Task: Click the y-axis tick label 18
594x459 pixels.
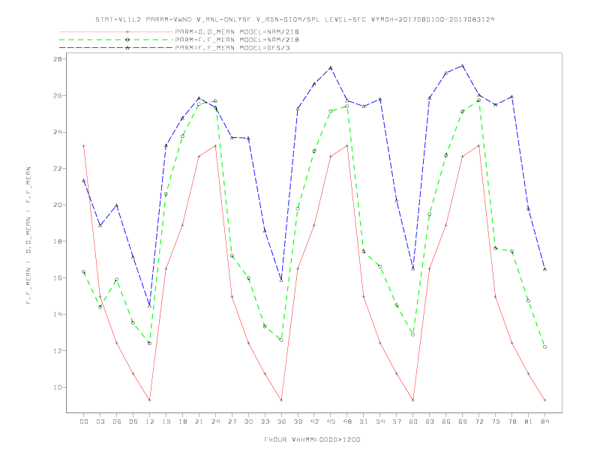Action: click(57, 241)
